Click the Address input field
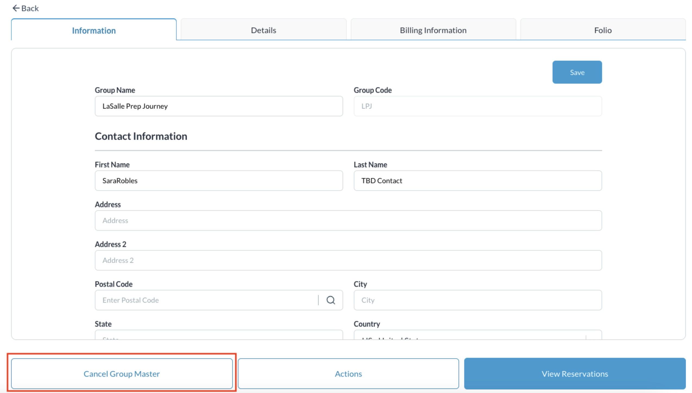This screenshot has height=393, width=692. click(x=348, y=220)
